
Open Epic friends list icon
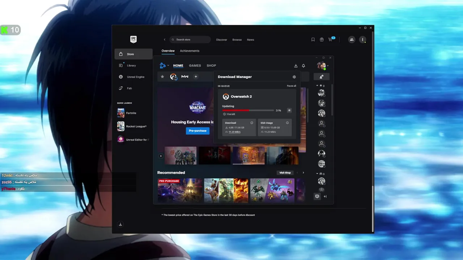[352, 40]
